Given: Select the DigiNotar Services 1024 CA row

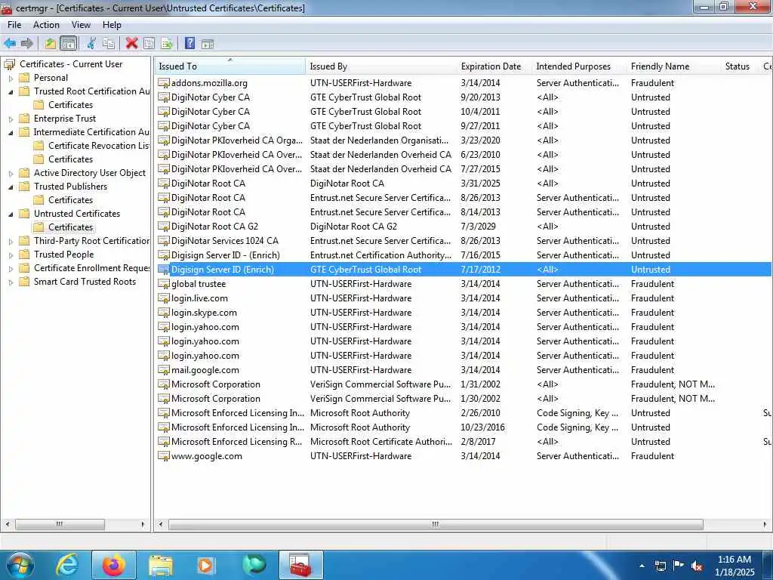Looking at the screenshot, I should point(463,241).
